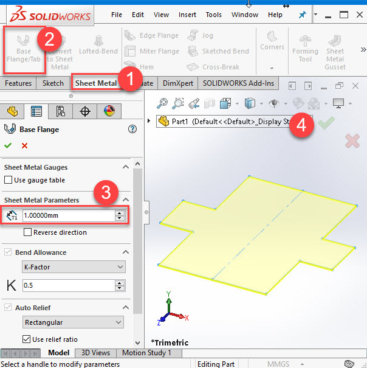Open the Corners dropdown arrow
The width and height of the screenshot is (367, 368).
click(272, 68)
